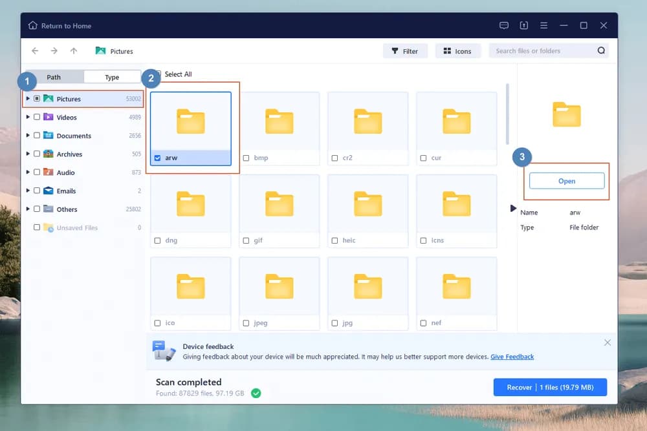Tick the checkbox for bmp folder
This screenshot has width=647, height=431.
[x=246, y=158]
